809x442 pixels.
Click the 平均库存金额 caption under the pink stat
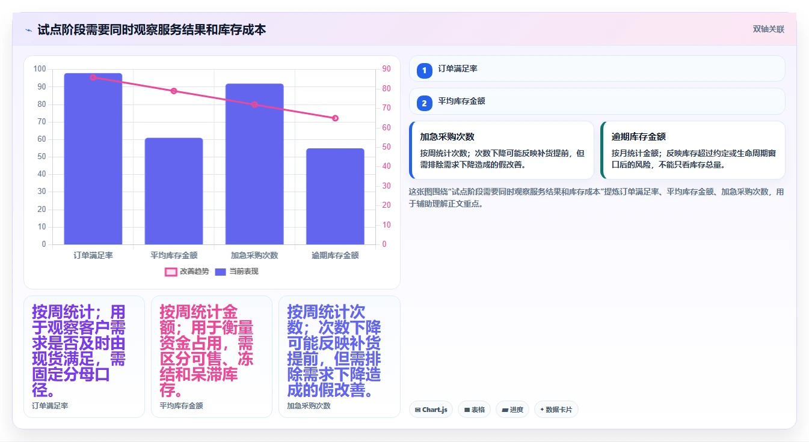click(181, 406)
